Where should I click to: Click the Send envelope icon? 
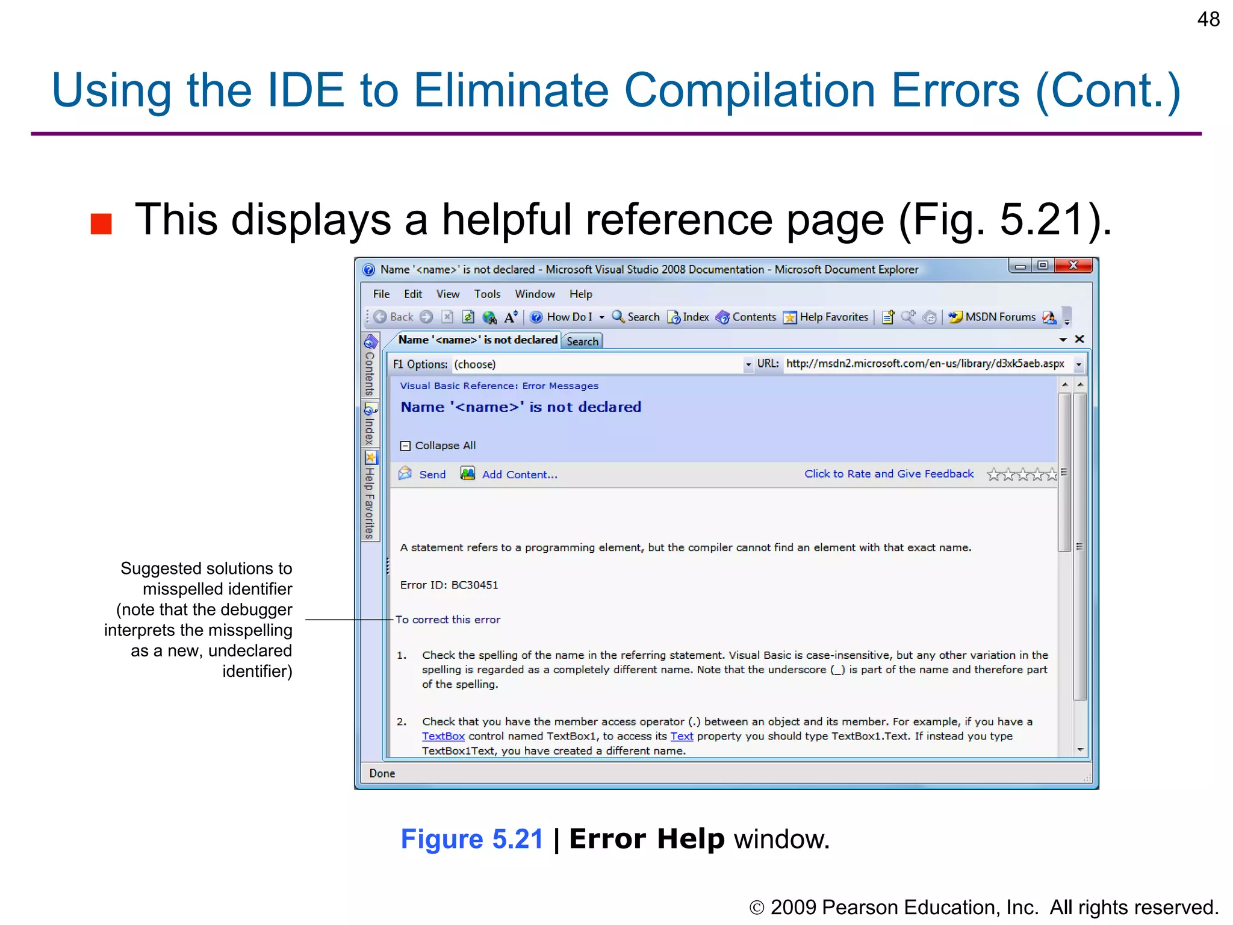pos(405,473)
